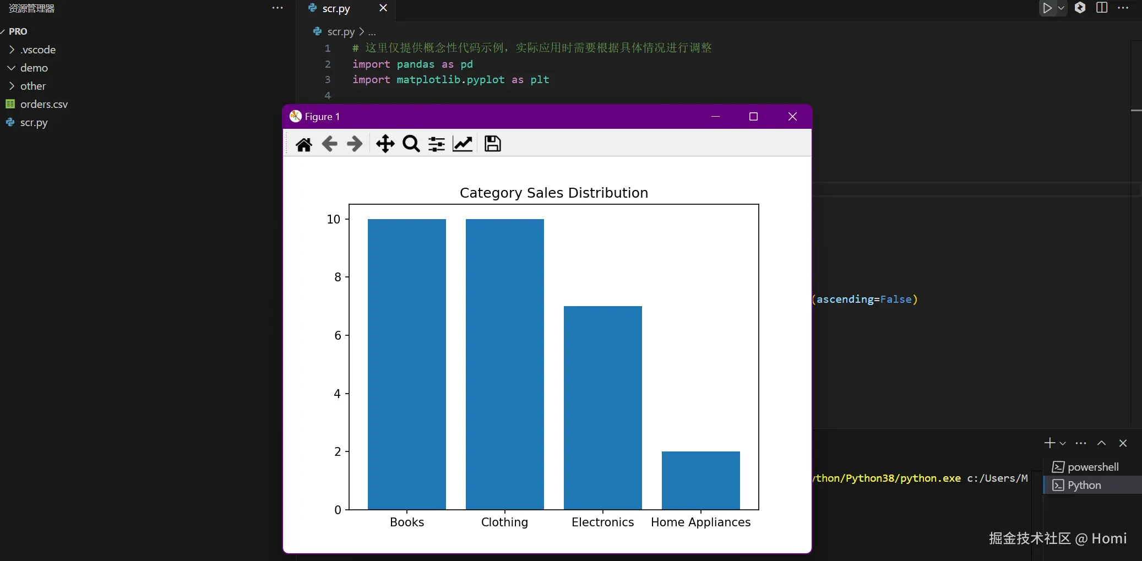Image resolution: width=1142 pixels, height=561 pixels.
Task: Open the editor More Actions ellipsis menu
Action: 1123,8
